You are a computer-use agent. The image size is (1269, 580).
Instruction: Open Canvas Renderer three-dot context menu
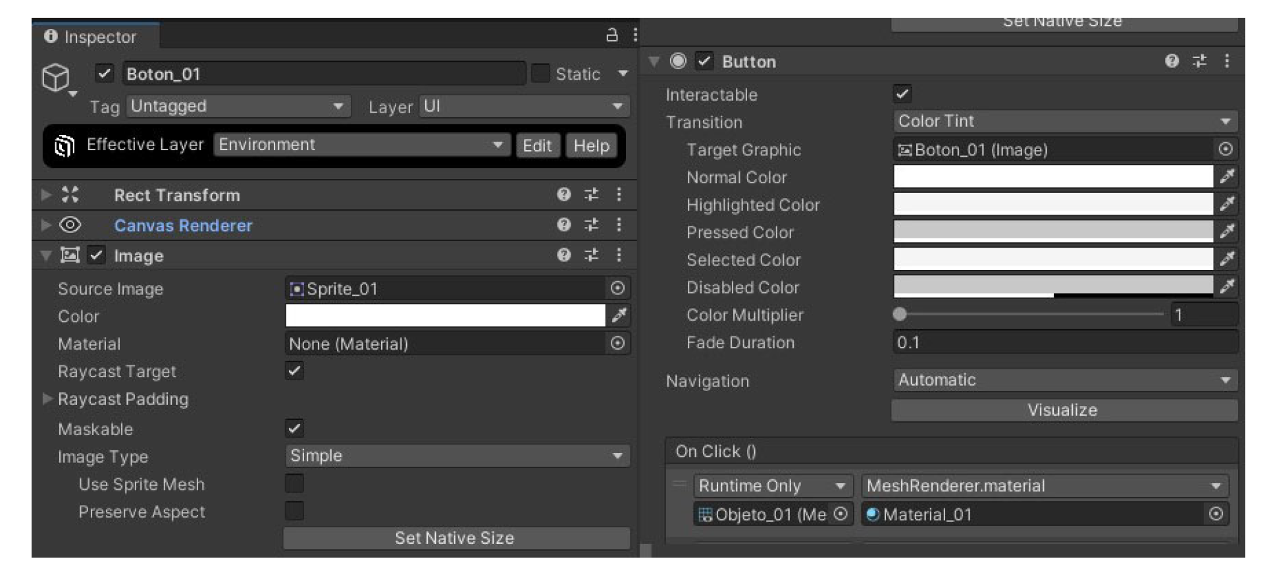619,225
